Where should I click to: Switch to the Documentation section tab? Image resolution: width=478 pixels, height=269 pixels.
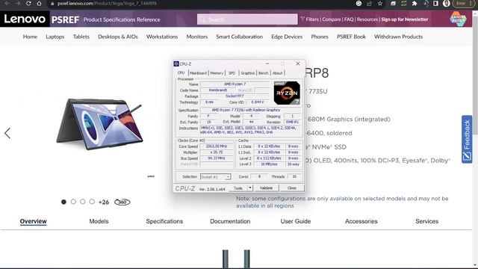230,221
